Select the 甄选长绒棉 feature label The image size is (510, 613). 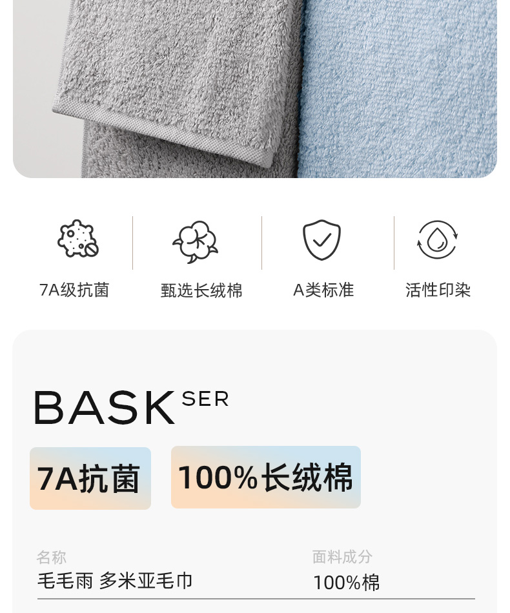pyautogui.click(x=201, y=290)
